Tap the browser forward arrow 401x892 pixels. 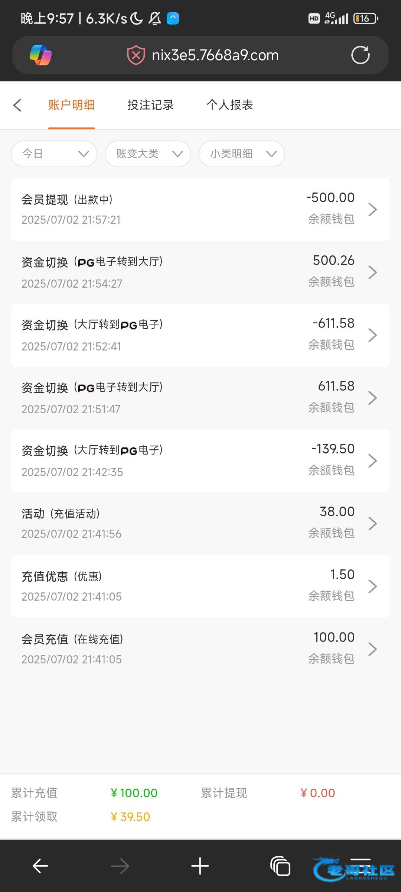tap(120, 866)
